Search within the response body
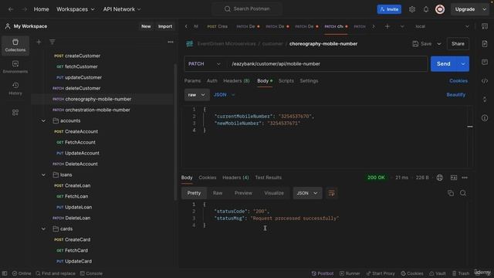Screen dimensions: 494x278 pos(463,193)
